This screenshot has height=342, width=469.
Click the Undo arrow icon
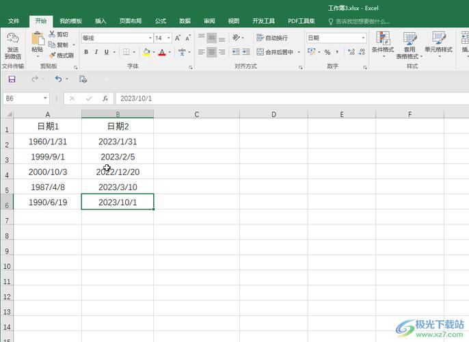58,79
